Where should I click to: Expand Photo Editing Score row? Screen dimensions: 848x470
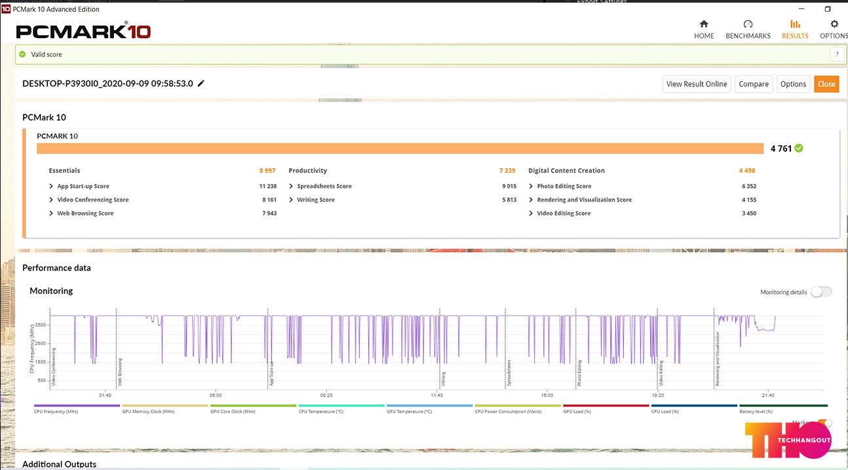(x=531, y=187)
